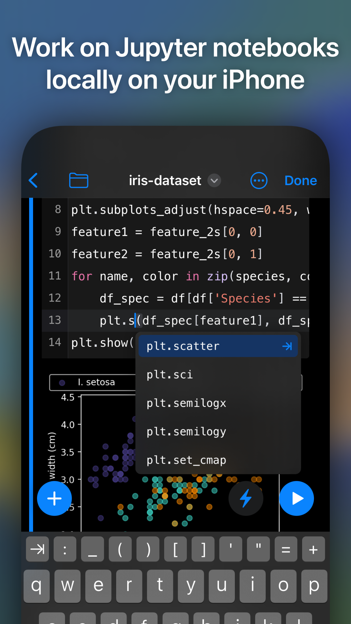The height and width of the screenshot is (624, 351).
Task: Tap the plus accessory key
Action: point(313,549)
